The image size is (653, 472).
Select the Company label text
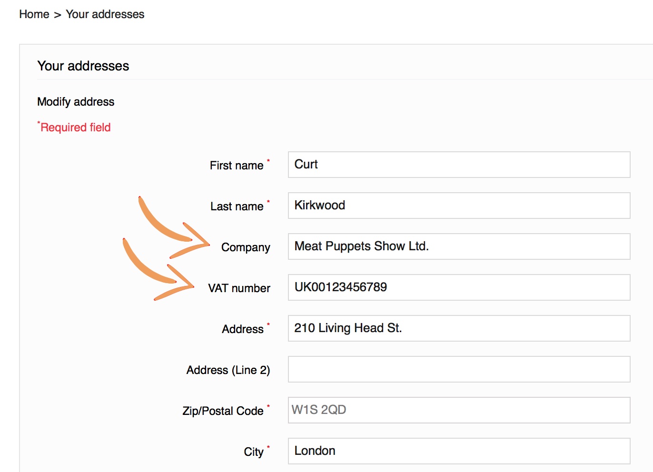(246, 247)
